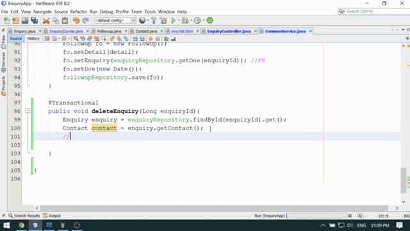
Task: Open the Team menu
Action: click(x=136, y=12)
